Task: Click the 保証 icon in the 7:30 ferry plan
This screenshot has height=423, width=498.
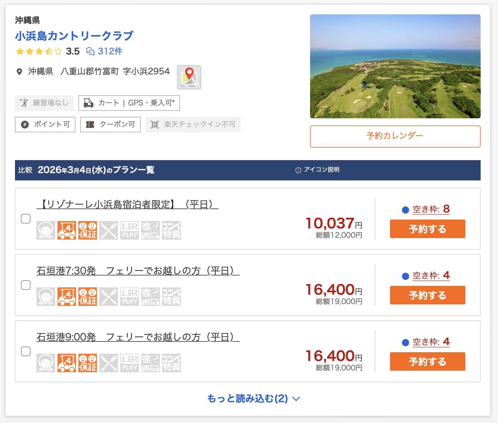Action: tap(88, 297)
